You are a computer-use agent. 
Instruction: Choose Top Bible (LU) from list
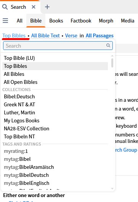(x=55, y=58)
